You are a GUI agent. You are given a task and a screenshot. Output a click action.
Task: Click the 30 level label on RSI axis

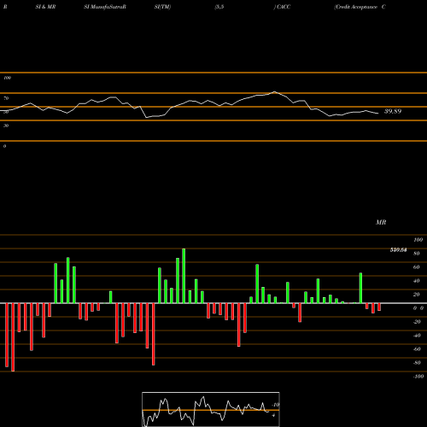(x=6, y=126)
